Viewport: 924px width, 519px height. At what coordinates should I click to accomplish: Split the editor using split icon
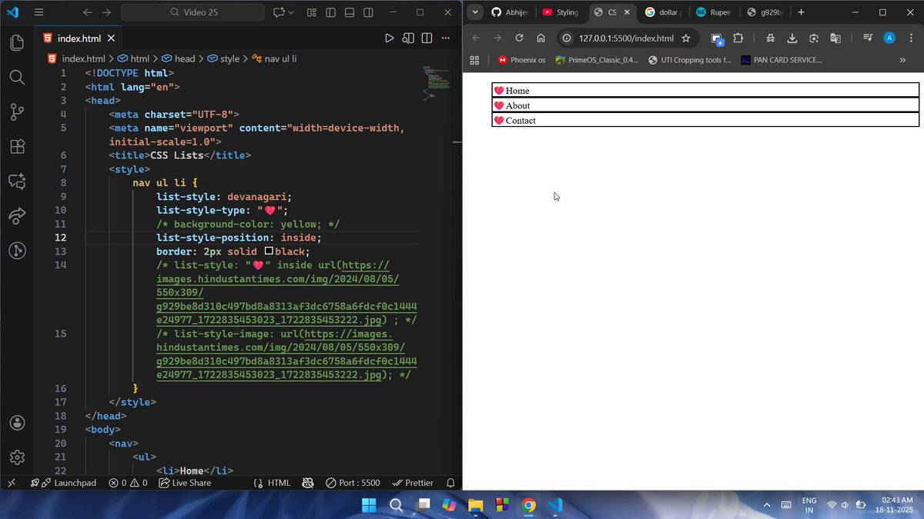[427, 37]
